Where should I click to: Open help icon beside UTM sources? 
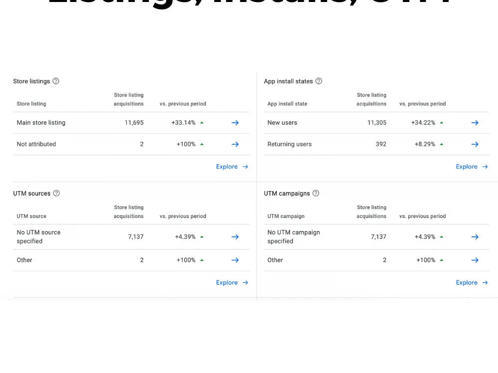56,193
